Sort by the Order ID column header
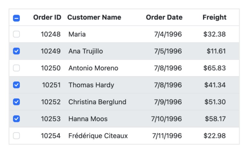 tap(47, 17)
